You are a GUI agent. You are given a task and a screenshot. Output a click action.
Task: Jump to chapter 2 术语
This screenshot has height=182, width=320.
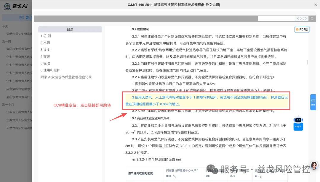45,43
